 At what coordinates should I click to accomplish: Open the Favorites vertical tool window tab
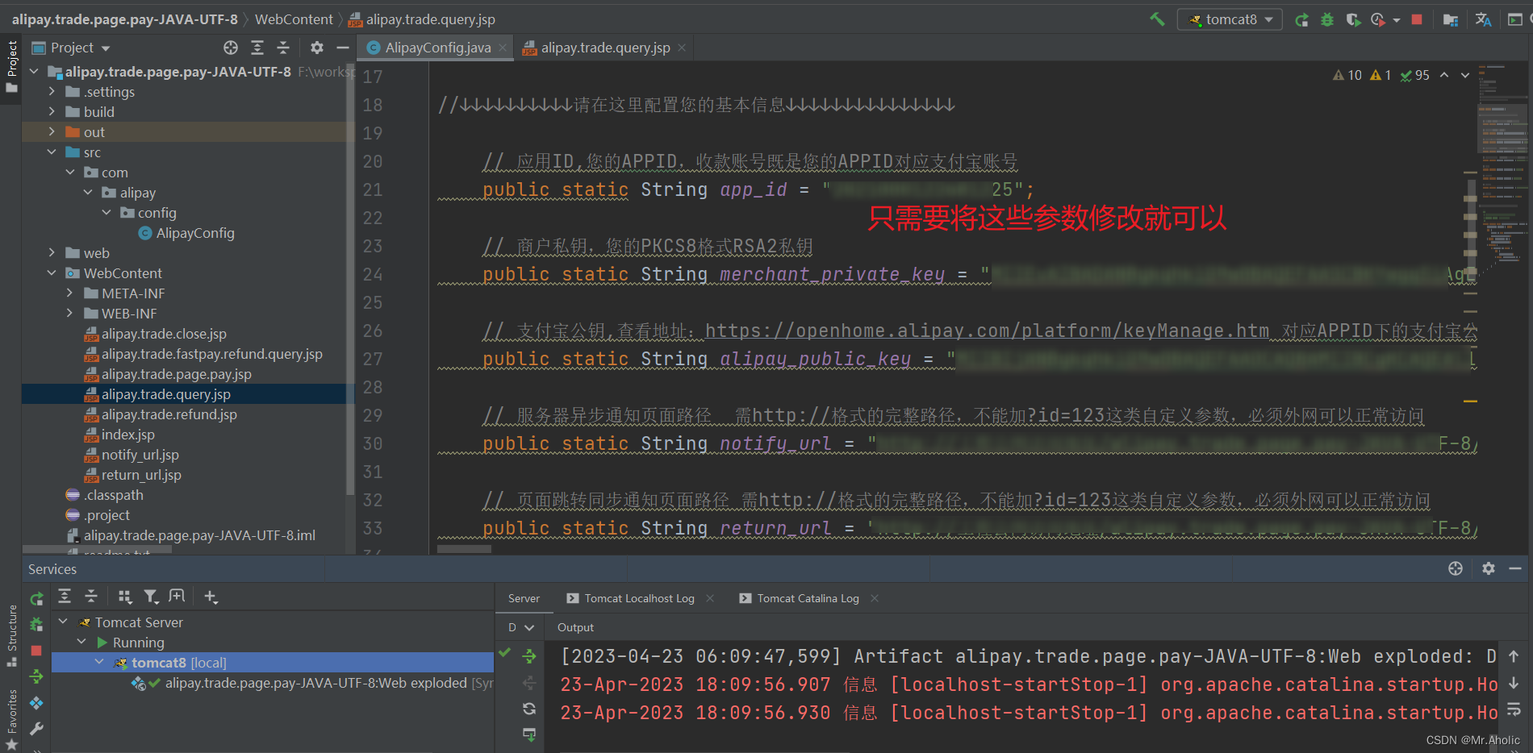coord(11,720)
